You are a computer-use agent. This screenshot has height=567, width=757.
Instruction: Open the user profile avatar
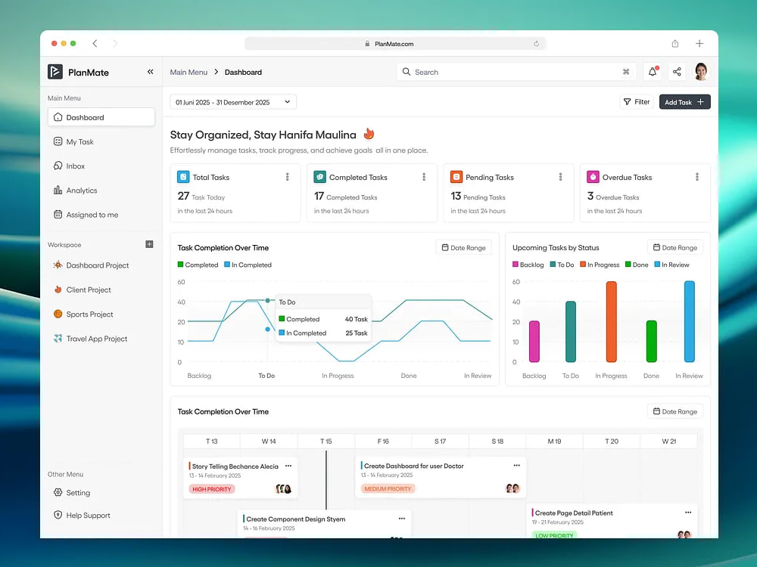click(x=701, y=71)
